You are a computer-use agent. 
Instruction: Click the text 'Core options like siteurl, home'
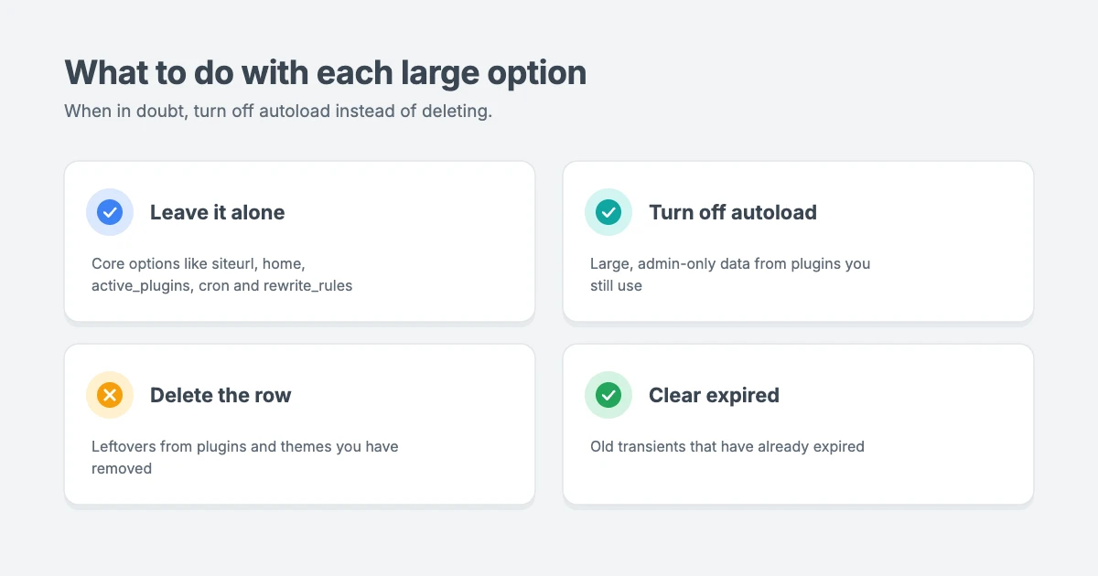(x=198, y=263)
